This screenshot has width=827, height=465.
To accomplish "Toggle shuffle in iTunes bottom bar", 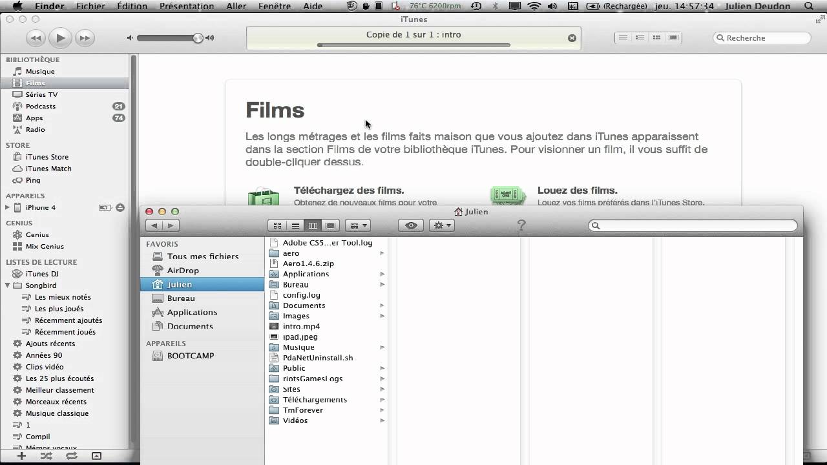I will (x=47, y=456).
